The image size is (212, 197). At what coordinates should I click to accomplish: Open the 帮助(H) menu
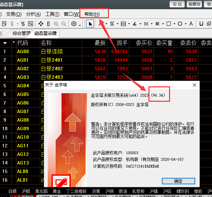pyautogui.click(x=92, y=14)
